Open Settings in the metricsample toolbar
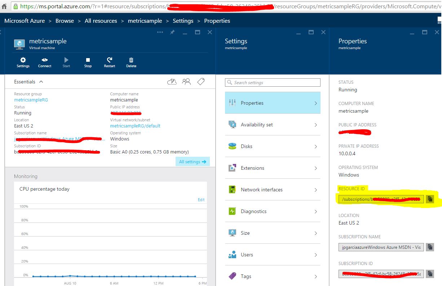442x286 pixels. pos(23,62)
